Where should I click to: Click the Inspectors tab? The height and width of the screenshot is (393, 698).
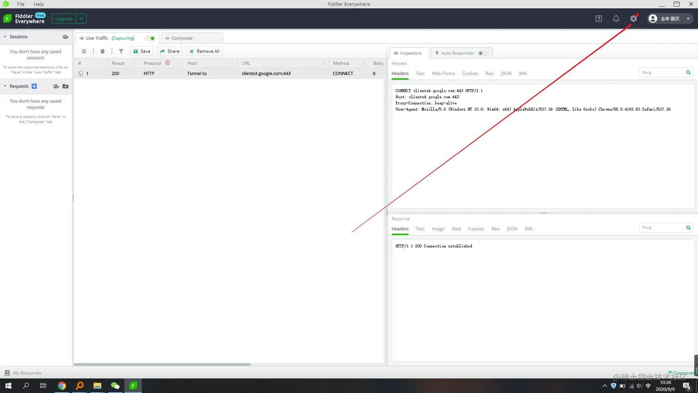(409, 53)
